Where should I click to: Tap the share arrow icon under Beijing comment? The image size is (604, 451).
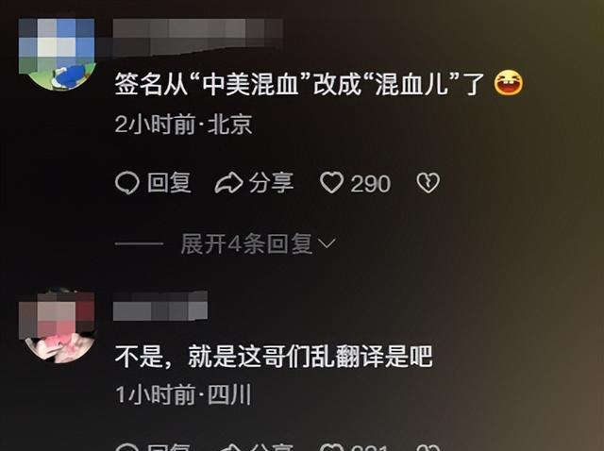point(228,183)
